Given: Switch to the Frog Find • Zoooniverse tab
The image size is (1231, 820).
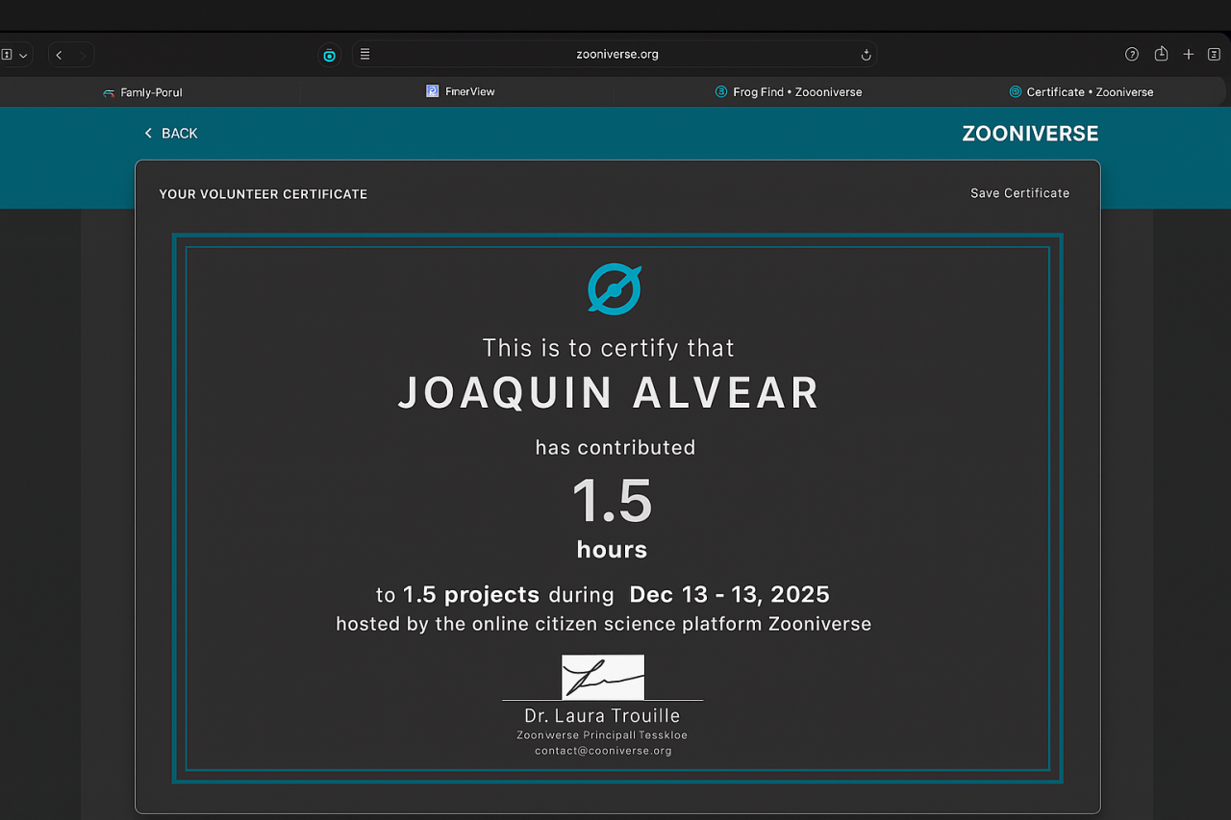Looking at the screenshot, I should coord(789,92).
